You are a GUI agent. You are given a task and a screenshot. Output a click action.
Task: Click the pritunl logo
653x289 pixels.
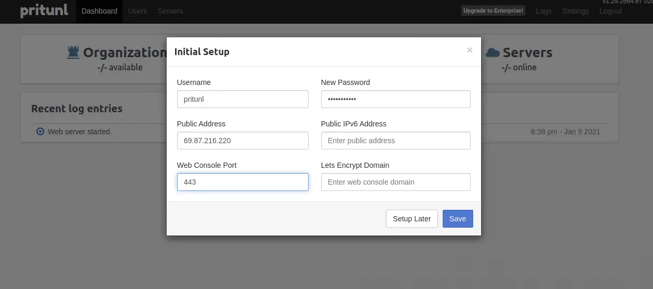(x=44, y=11)
